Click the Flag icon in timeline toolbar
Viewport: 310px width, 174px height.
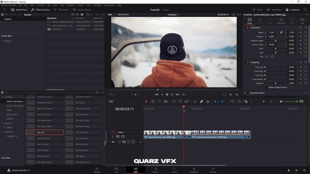pyautogui.click(x=215, y=101)
